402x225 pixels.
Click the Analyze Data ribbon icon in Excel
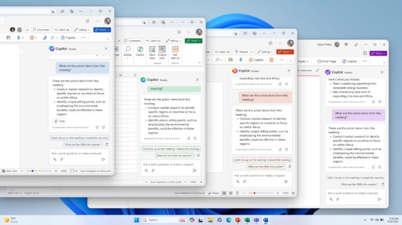coord(162,52)
